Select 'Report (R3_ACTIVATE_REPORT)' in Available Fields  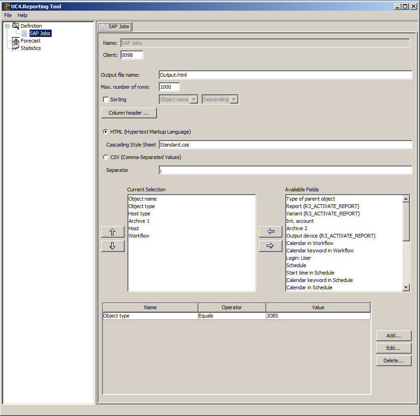tap(323, 206)
